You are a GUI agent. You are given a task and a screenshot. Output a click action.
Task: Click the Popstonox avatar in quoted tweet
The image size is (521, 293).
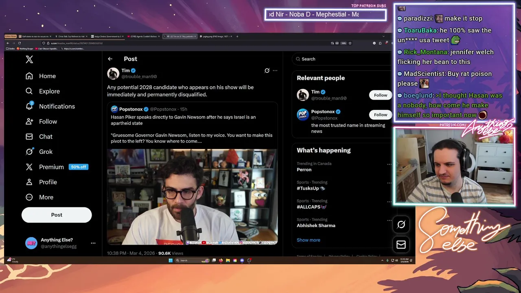coord(114,109)
